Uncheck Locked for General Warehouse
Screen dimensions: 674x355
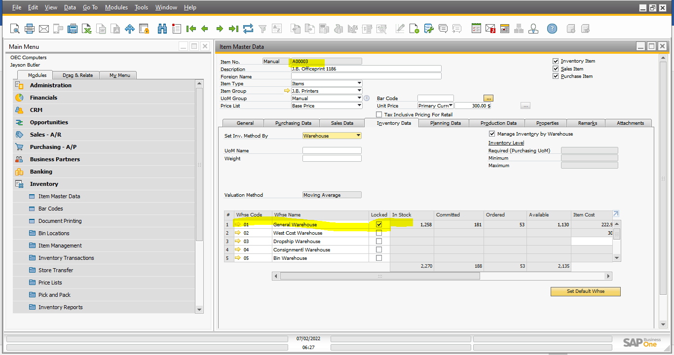coord(379,224)
